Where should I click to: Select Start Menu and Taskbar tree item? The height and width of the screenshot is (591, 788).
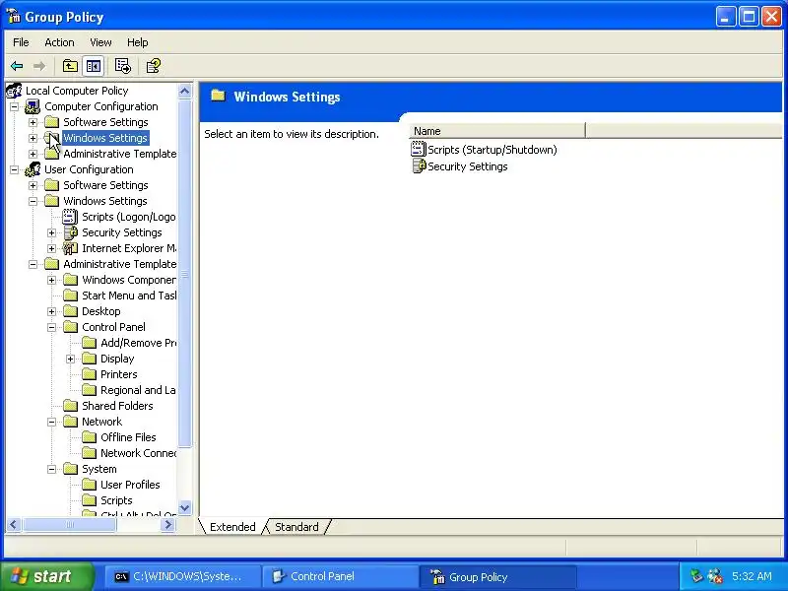click(129, 295)
